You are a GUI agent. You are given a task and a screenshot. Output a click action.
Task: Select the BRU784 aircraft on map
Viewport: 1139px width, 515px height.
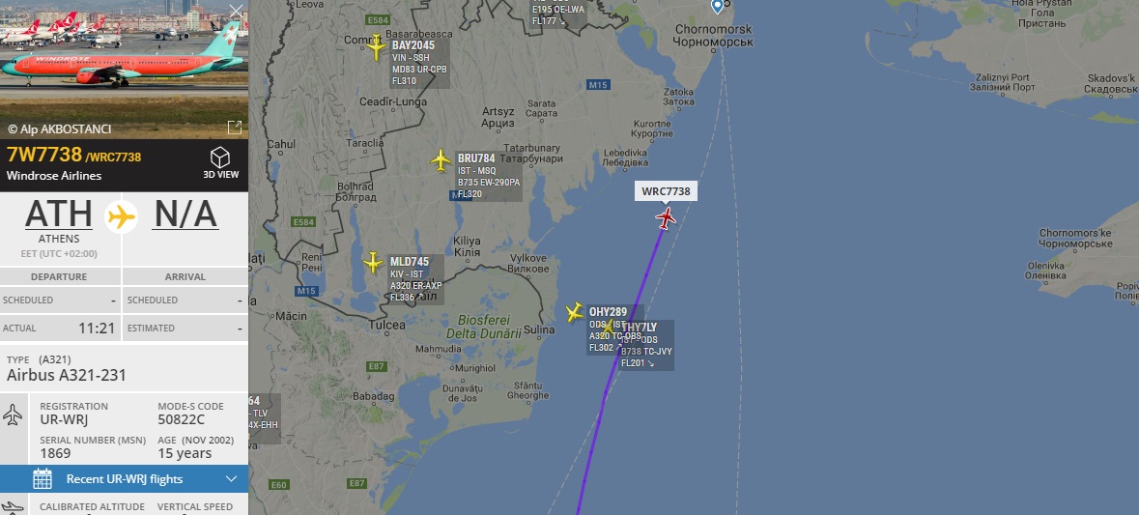coord(441,159)
